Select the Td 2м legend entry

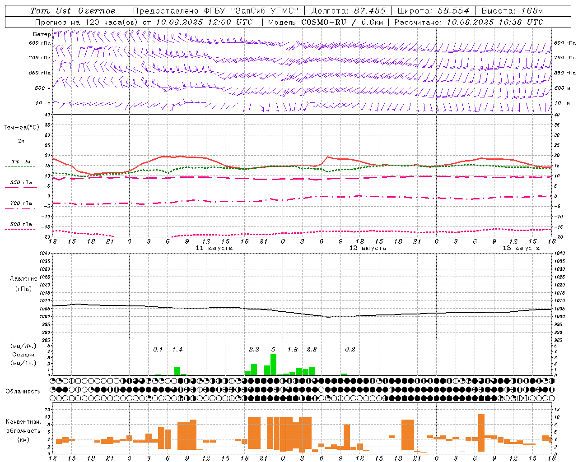pyautogui.click(x=21, y=162)
